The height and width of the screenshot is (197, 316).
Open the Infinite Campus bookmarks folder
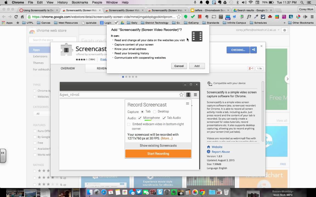234,23
